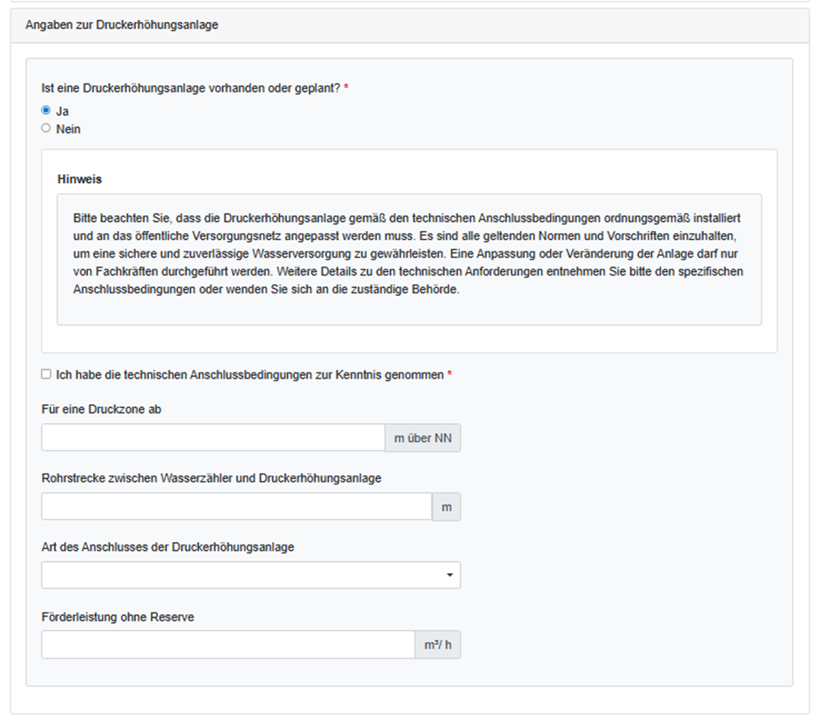Click the "Rohrstrecke zwischen Wasserzähler" label

[x=211, y=478]
